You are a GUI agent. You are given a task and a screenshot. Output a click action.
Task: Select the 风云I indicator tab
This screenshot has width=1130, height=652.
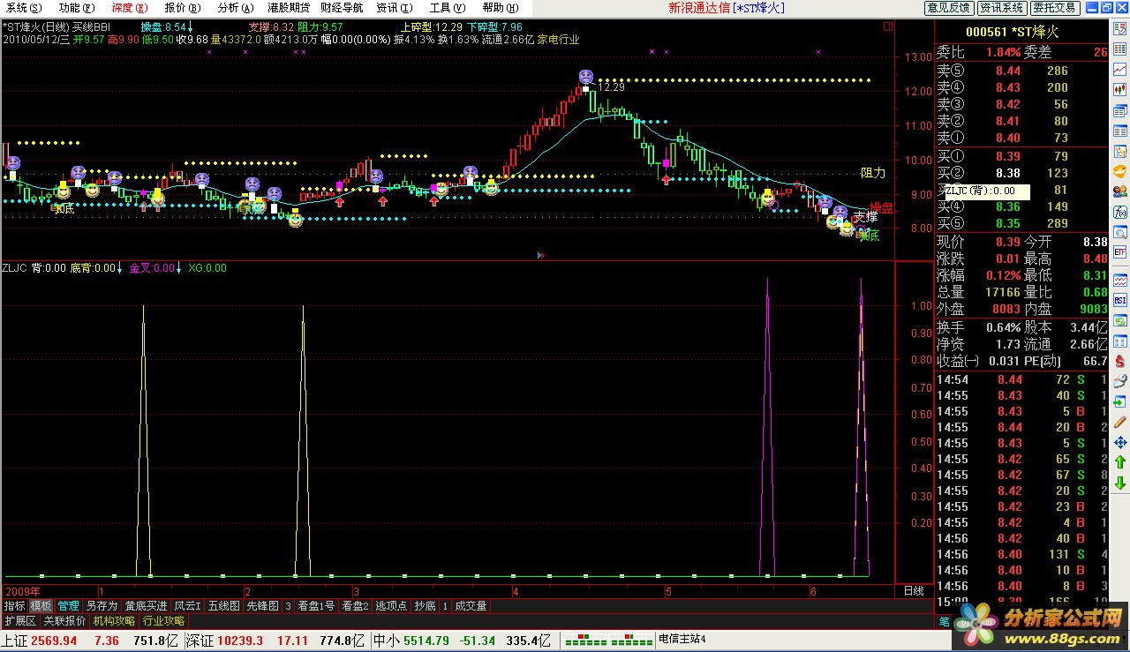point(187,606)
